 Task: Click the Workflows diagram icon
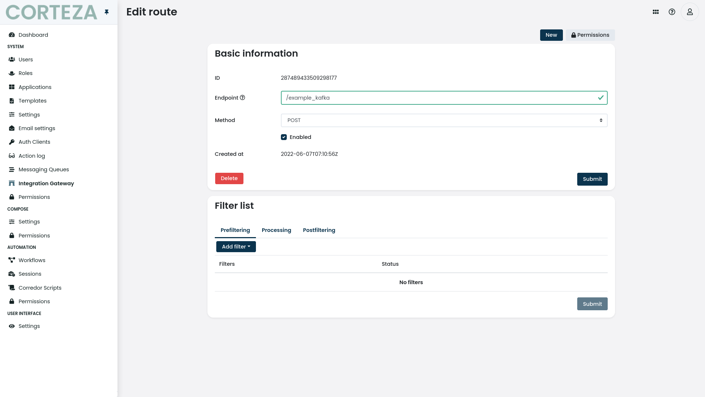click(12, 260)
